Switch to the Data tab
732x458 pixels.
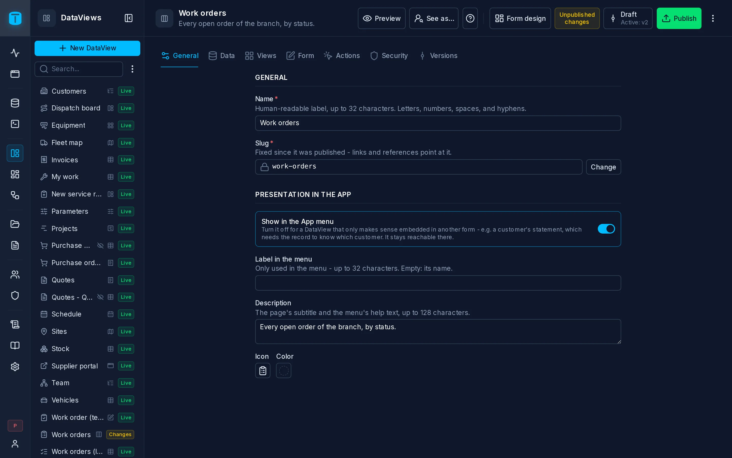221,56
